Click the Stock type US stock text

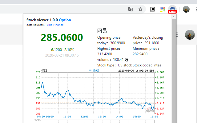[x=115, y=65]
